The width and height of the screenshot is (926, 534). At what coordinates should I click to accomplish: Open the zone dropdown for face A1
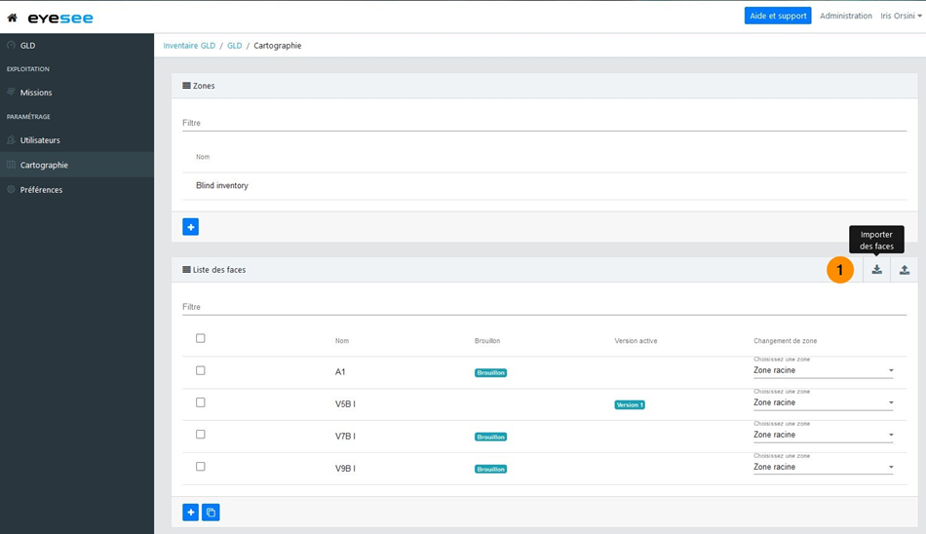(x=823, y=371)
